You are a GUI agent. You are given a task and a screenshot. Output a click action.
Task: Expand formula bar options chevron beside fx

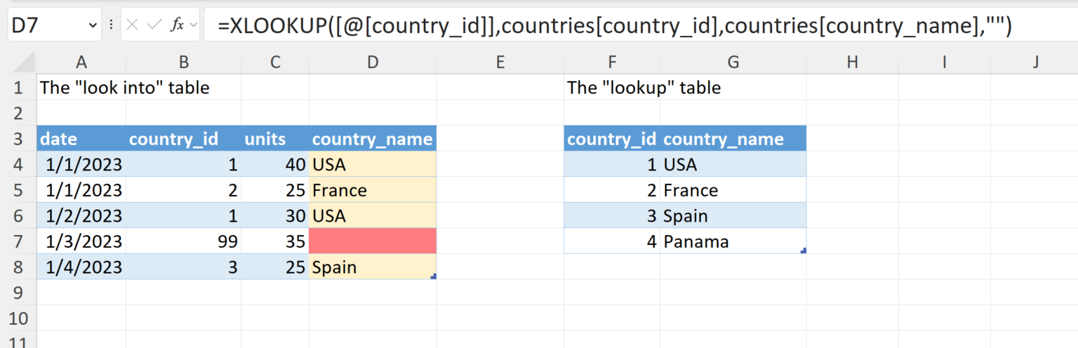(x=193, y=25)
